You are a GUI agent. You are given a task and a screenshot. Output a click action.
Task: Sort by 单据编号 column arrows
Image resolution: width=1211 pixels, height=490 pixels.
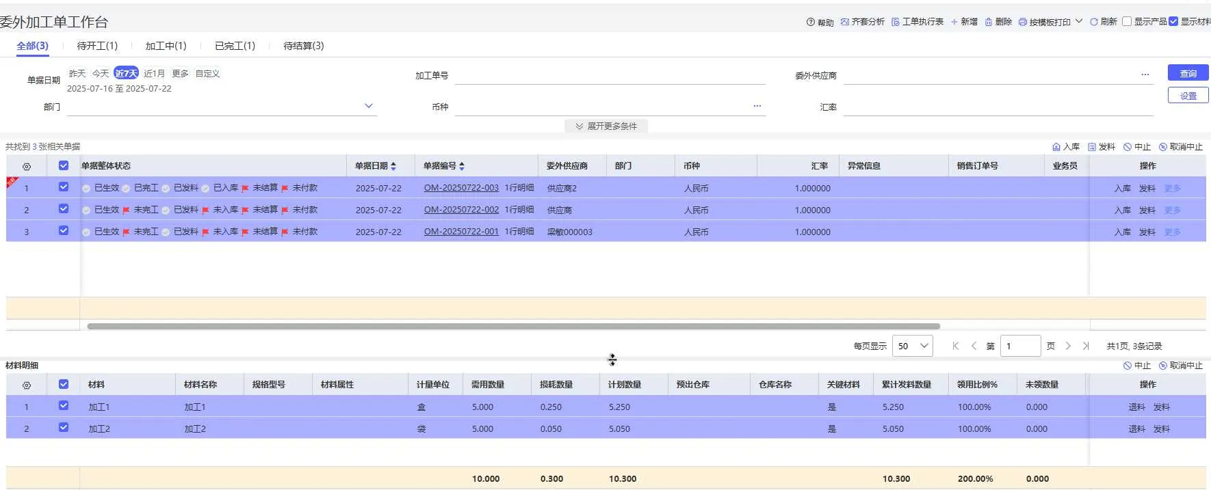tap(462, 166)
